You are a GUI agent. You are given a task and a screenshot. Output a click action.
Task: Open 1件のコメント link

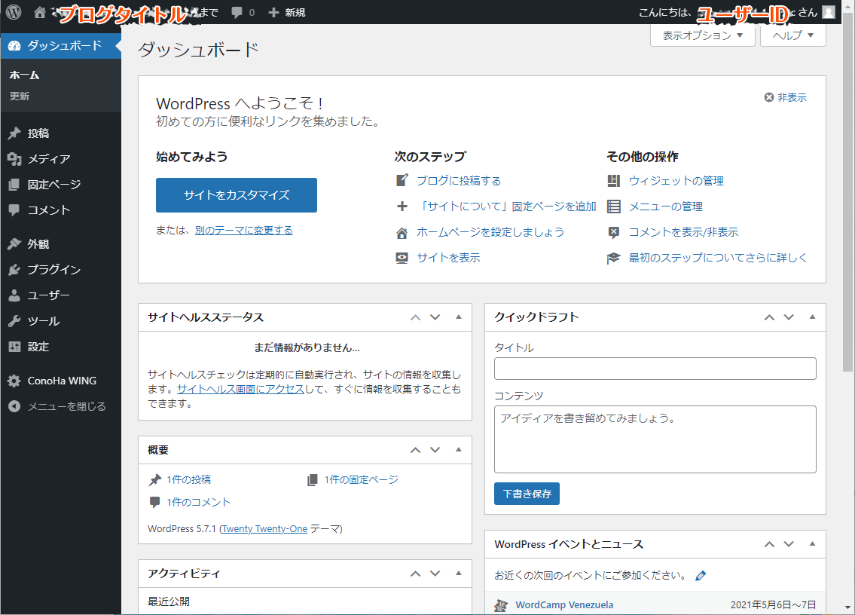(x=198, y=502)
